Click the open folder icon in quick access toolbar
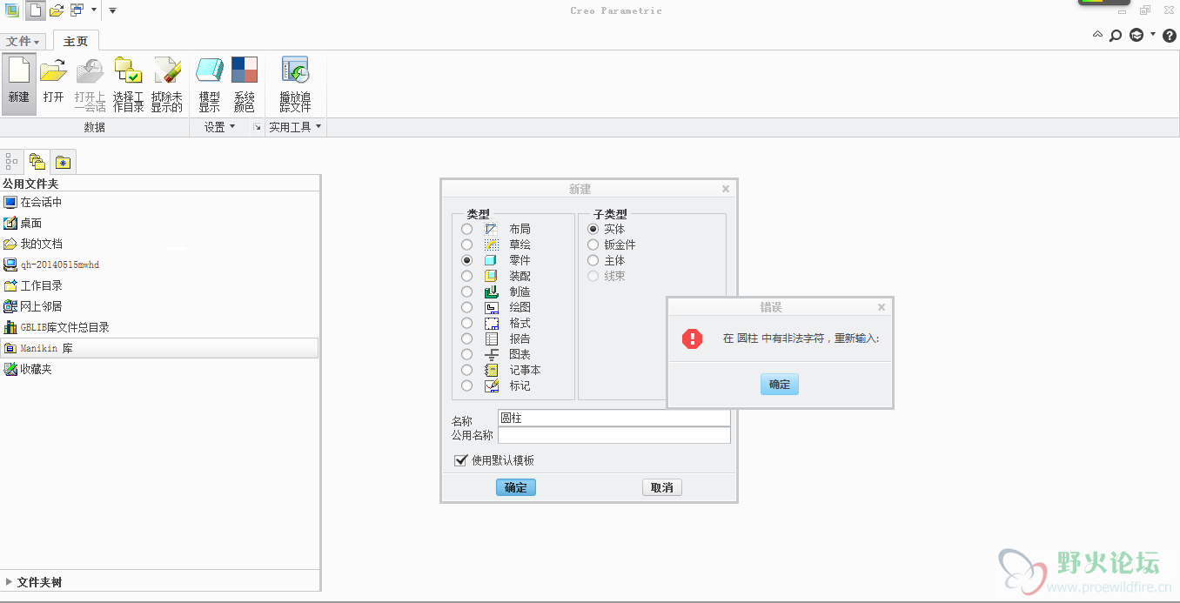The image size is (1180, 603). click(56, 10)
